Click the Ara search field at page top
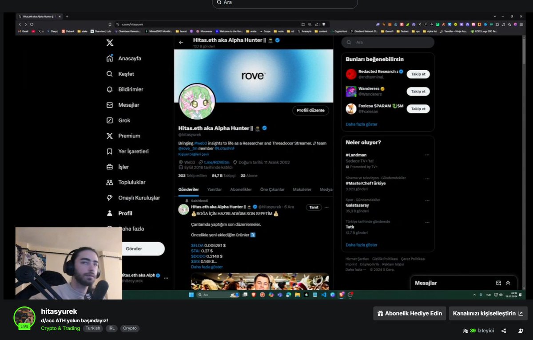The height and width of the screenshot is (340, 533). 285,3
